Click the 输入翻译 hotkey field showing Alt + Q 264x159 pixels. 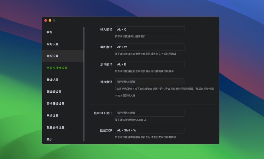[150, 29]
